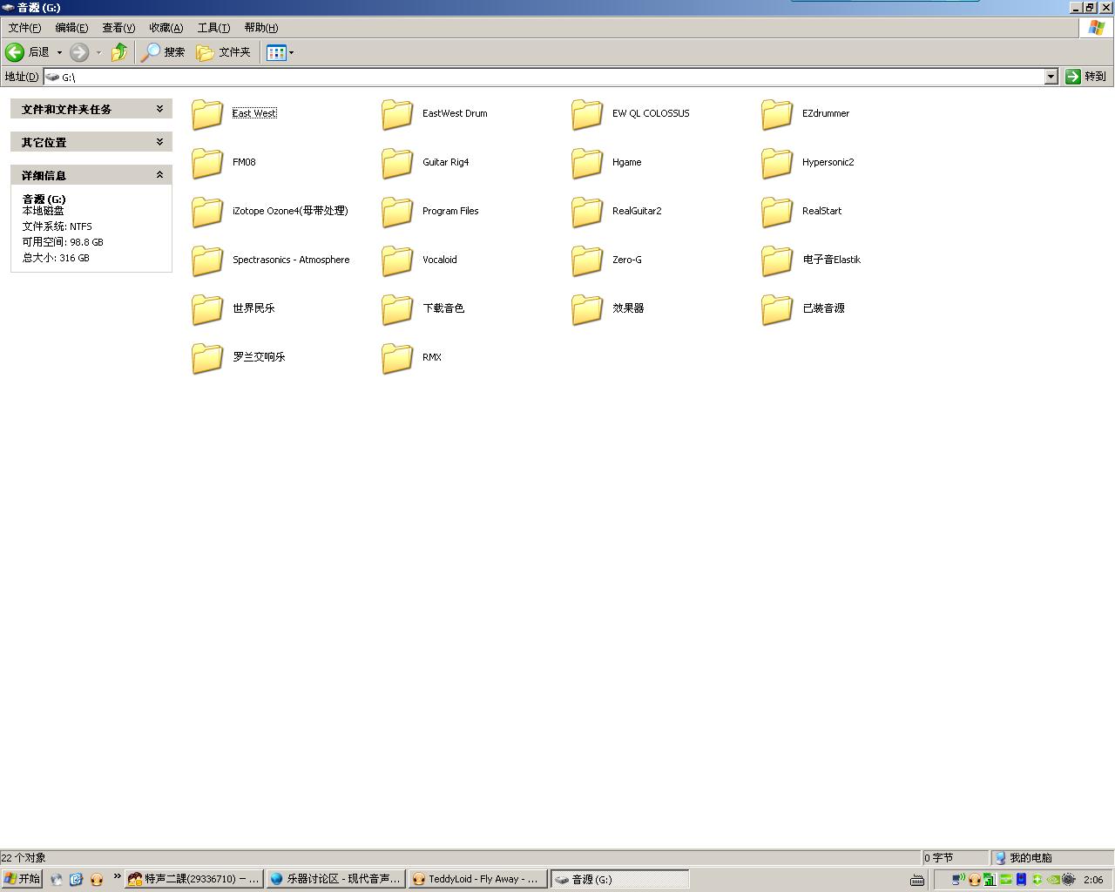The width and height of the screenshot is (1115, 892).
Task: Select the 电子音Elastik folder icon
Action: coord(777,260)
